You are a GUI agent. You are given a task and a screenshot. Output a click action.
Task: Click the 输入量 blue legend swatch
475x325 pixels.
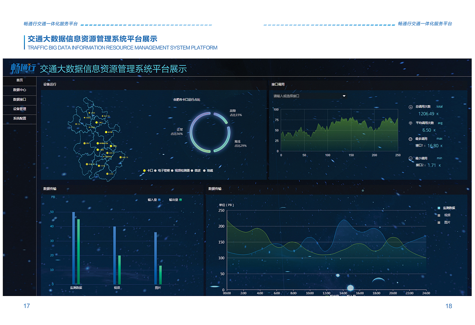tap(159, 200)
